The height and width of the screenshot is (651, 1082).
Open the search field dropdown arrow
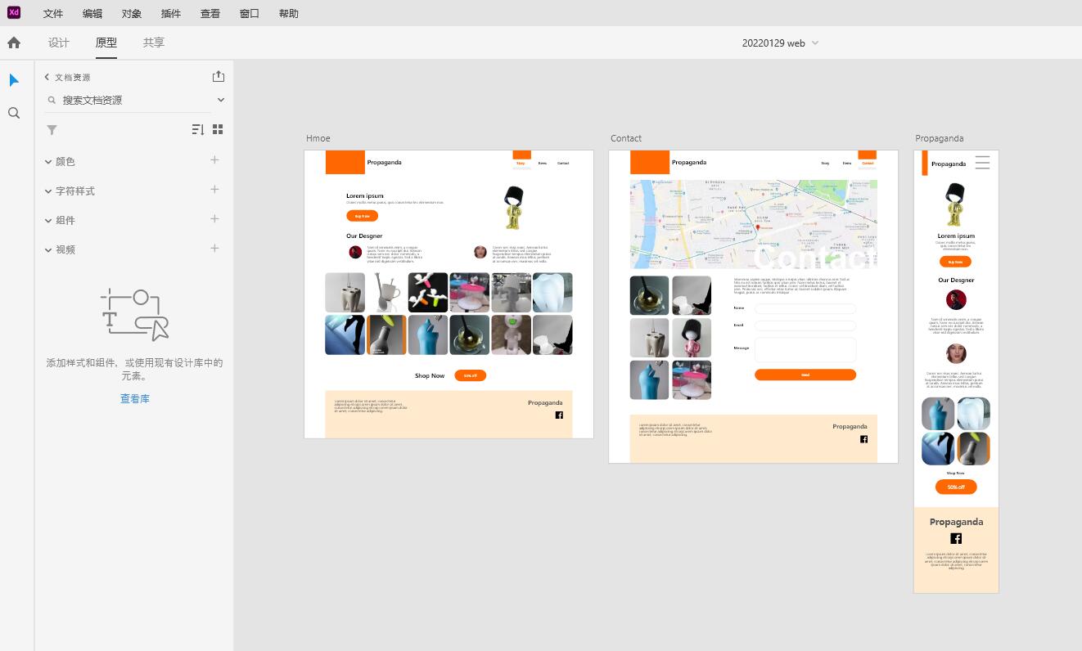220,100
